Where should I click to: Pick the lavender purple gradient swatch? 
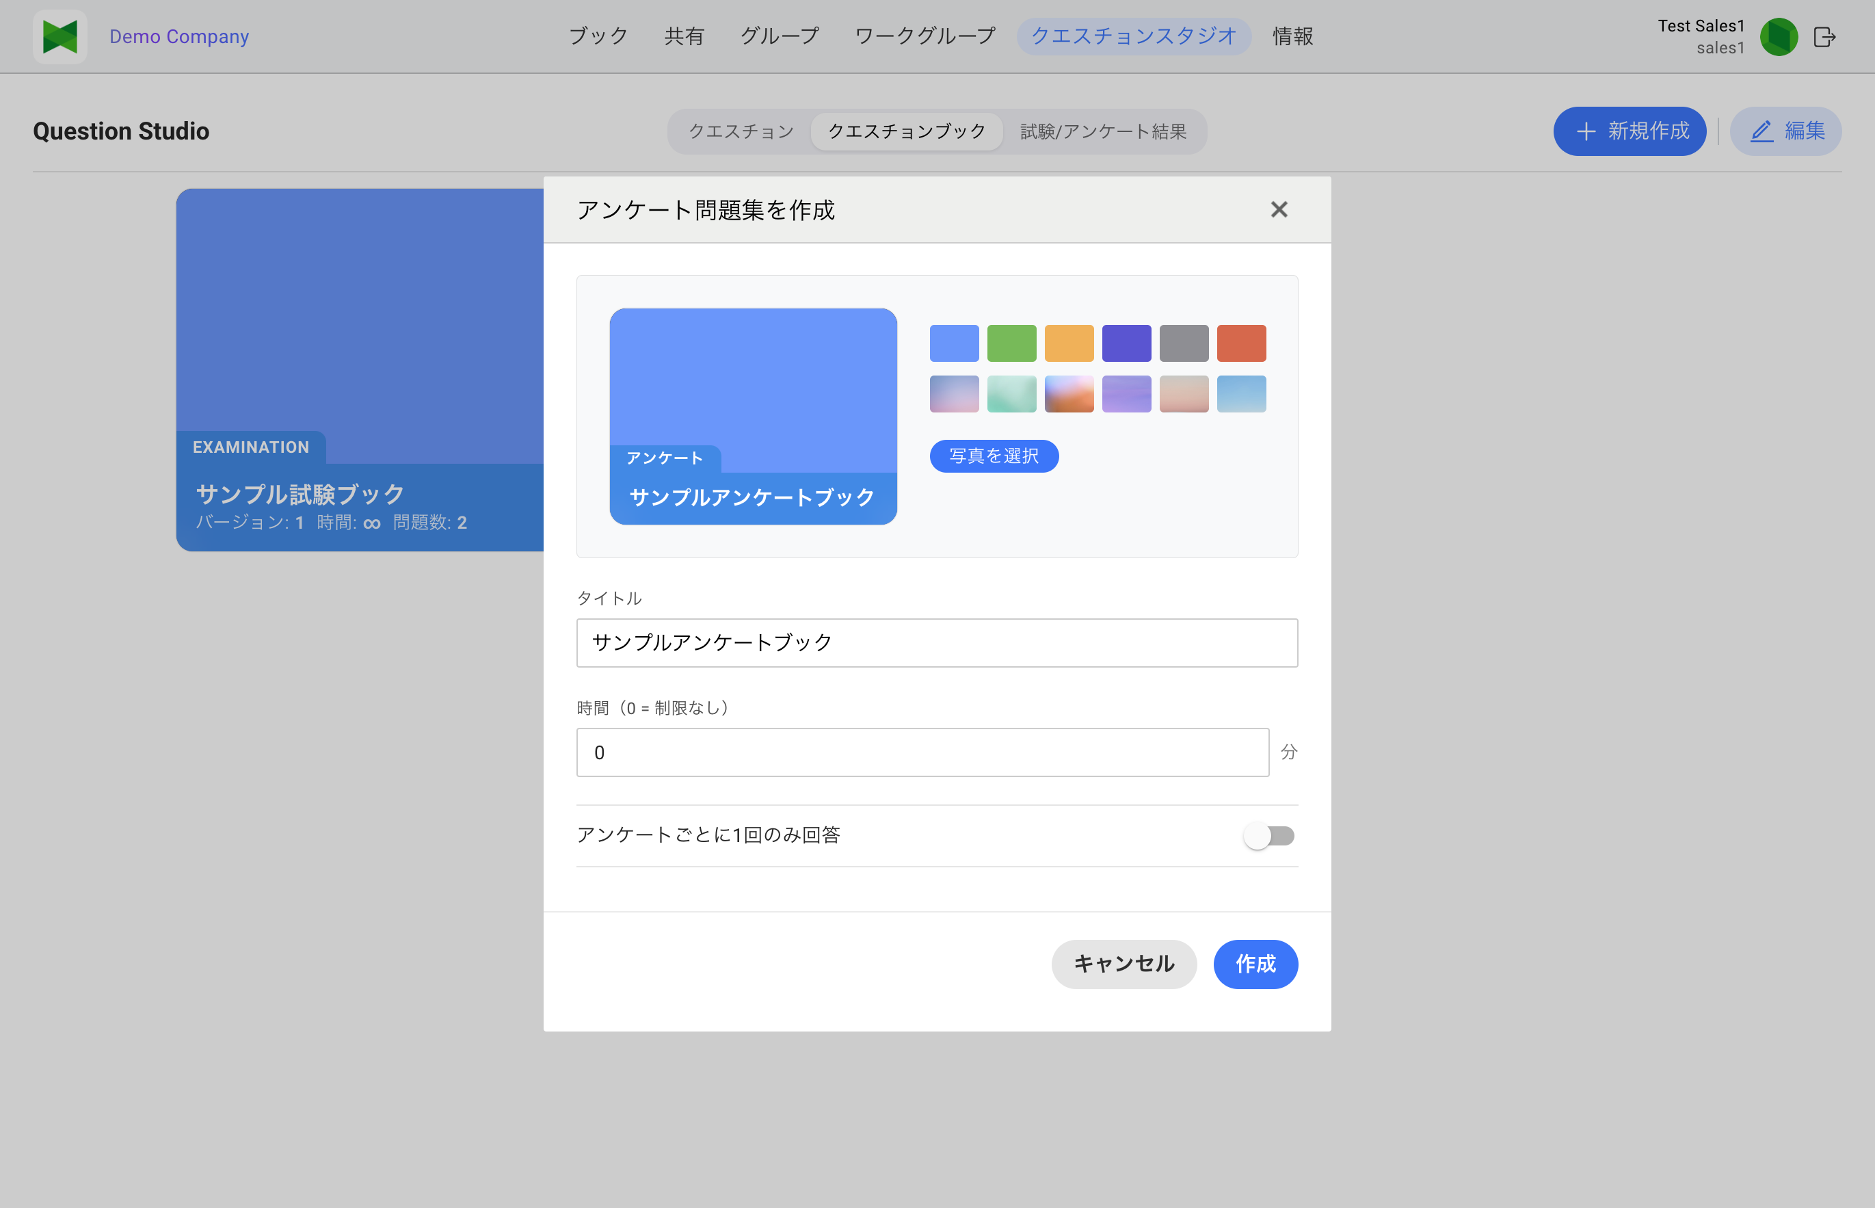[1127, 394]
